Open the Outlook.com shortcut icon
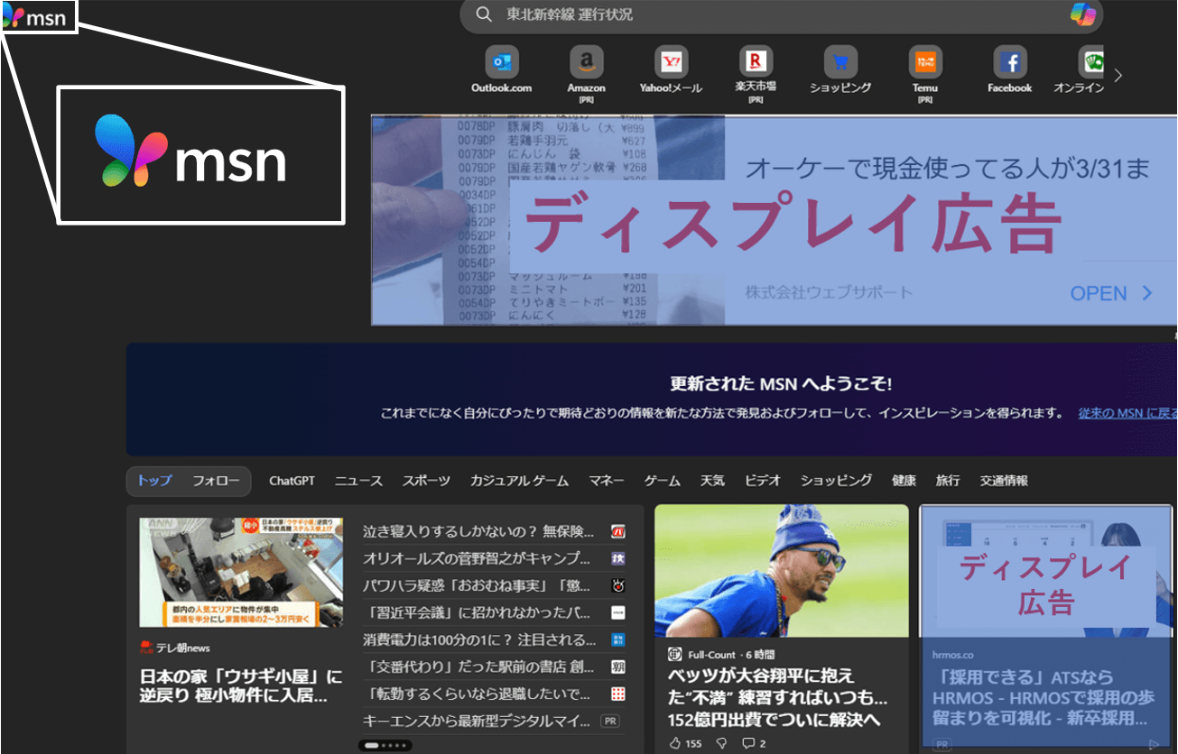This screenshot has height=754, width=1178. [502, 62]
